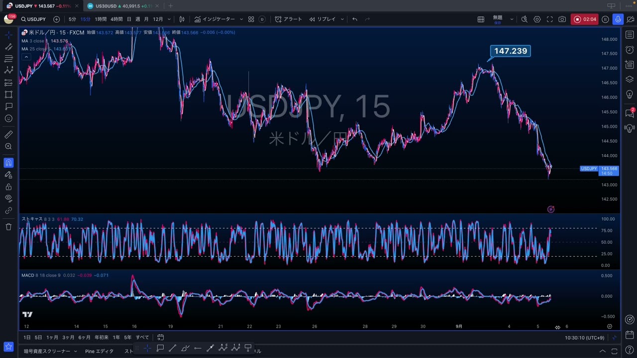The image size is (637, 358).
Task: Toggle the microphone recording button
Action: point(618,19)
